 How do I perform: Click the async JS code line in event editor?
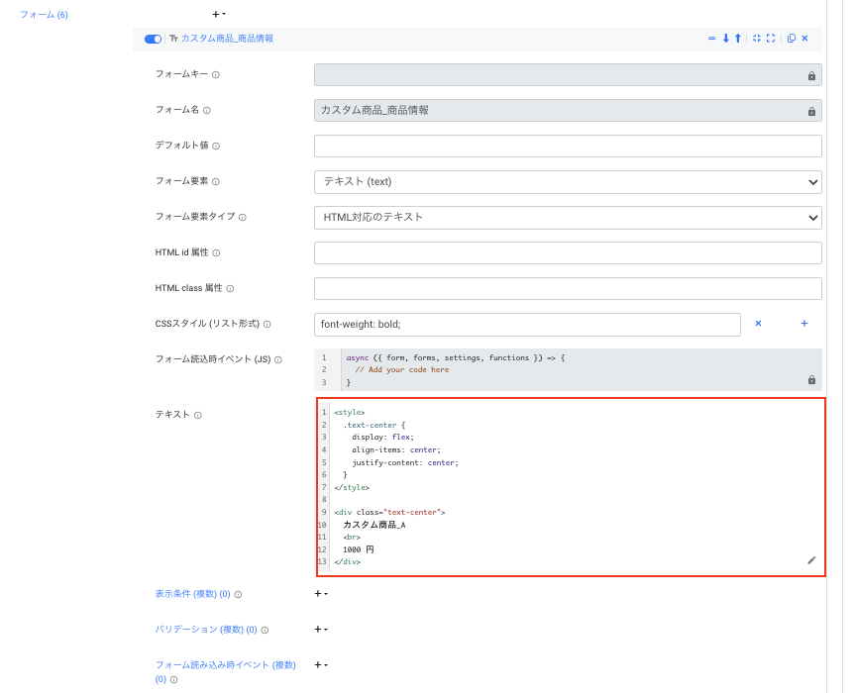pos(456,357)
